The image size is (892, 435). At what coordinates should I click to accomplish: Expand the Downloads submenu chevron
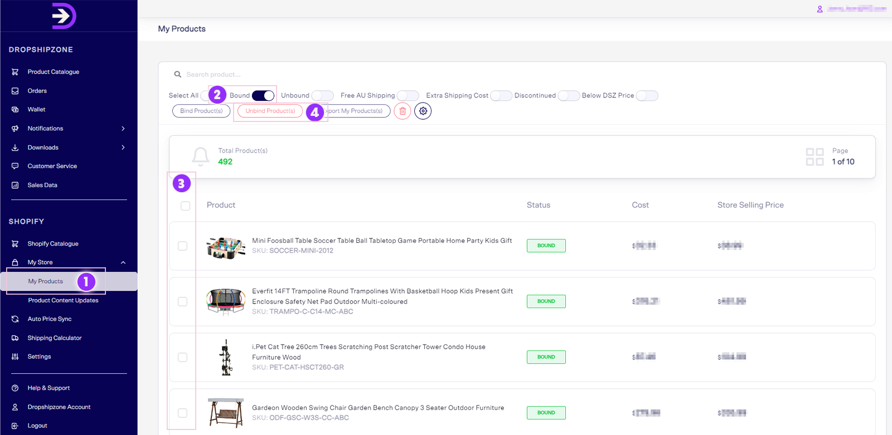click(123, 148)
